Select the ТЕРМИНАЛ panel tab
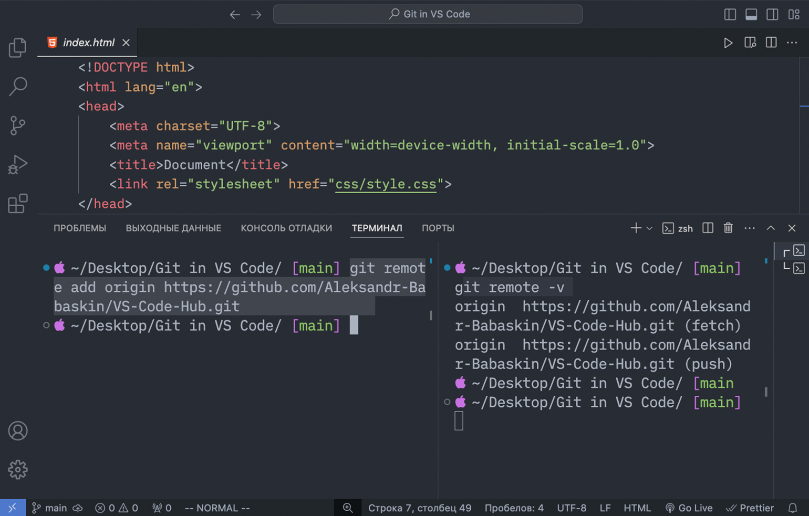Image resolution: width=809 pixels, height=516 pixels. [377, 228]
